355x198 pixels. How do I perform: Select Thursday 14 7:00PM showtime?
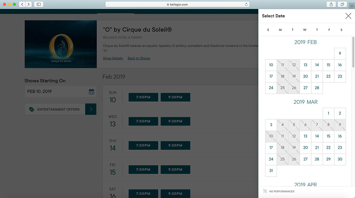[x=143, y=145]
